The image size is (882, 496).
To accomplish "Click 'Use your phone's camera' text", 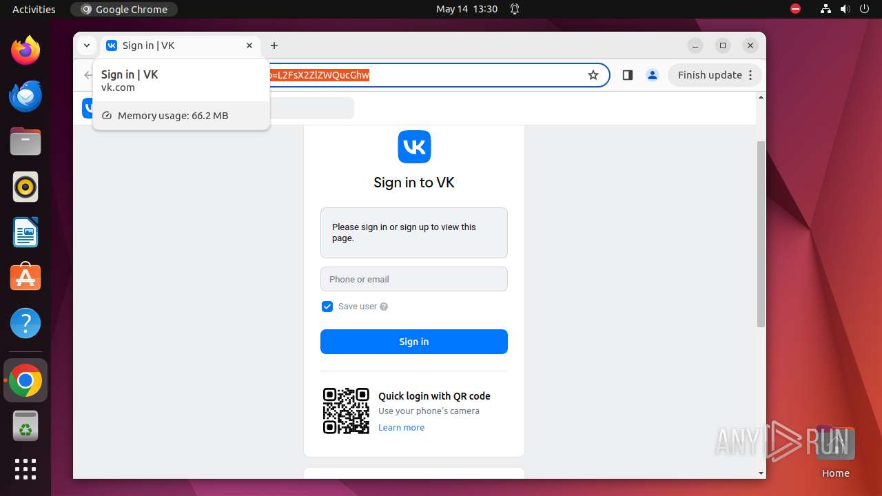I will pos(429,411).
